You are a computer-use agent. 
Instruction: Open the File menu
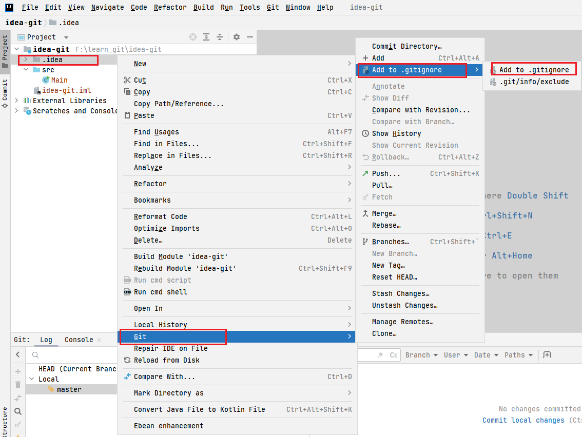point(30,7)
